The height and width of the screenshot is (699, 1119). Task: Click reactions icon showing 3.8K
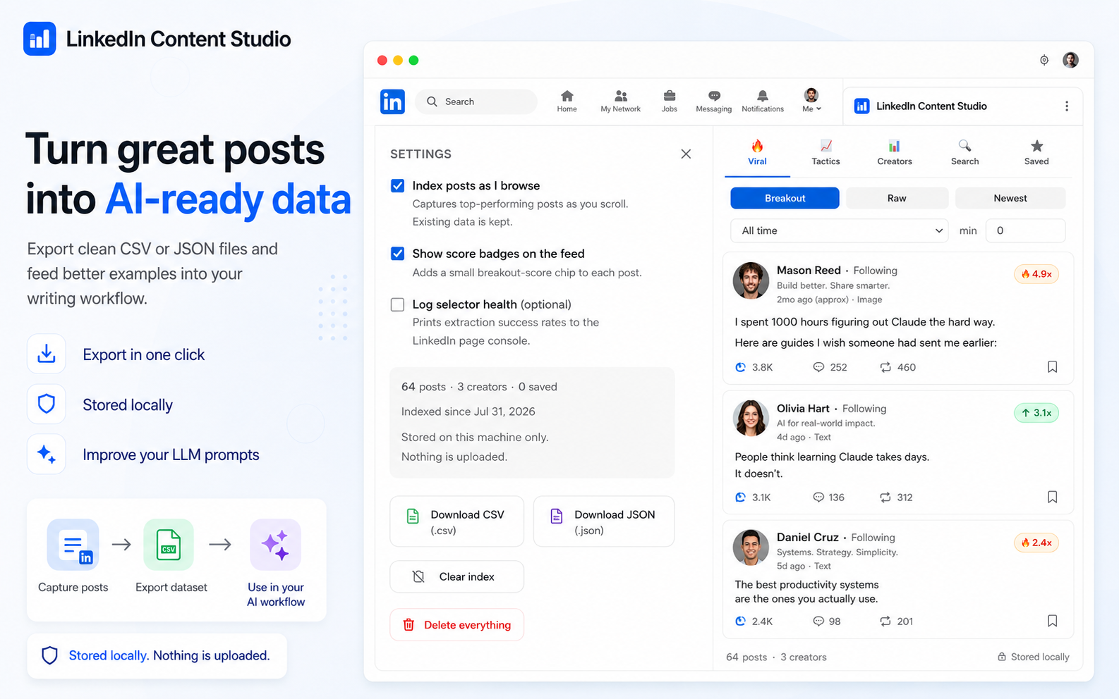click(x=740, y=367)
